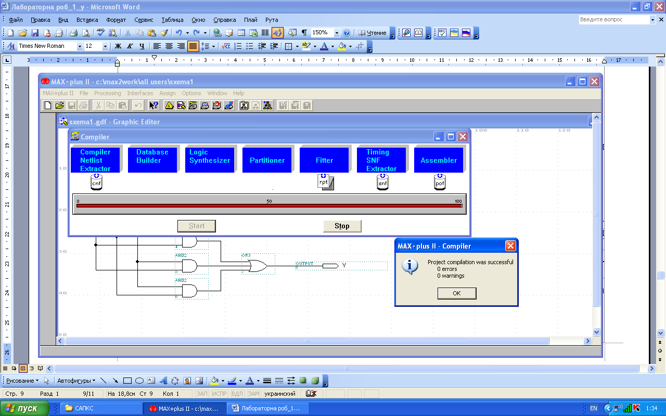This screenshot has height=416, width=666.
Task: Open the font size dropdown arrow
Action: [x=105, y=46]
